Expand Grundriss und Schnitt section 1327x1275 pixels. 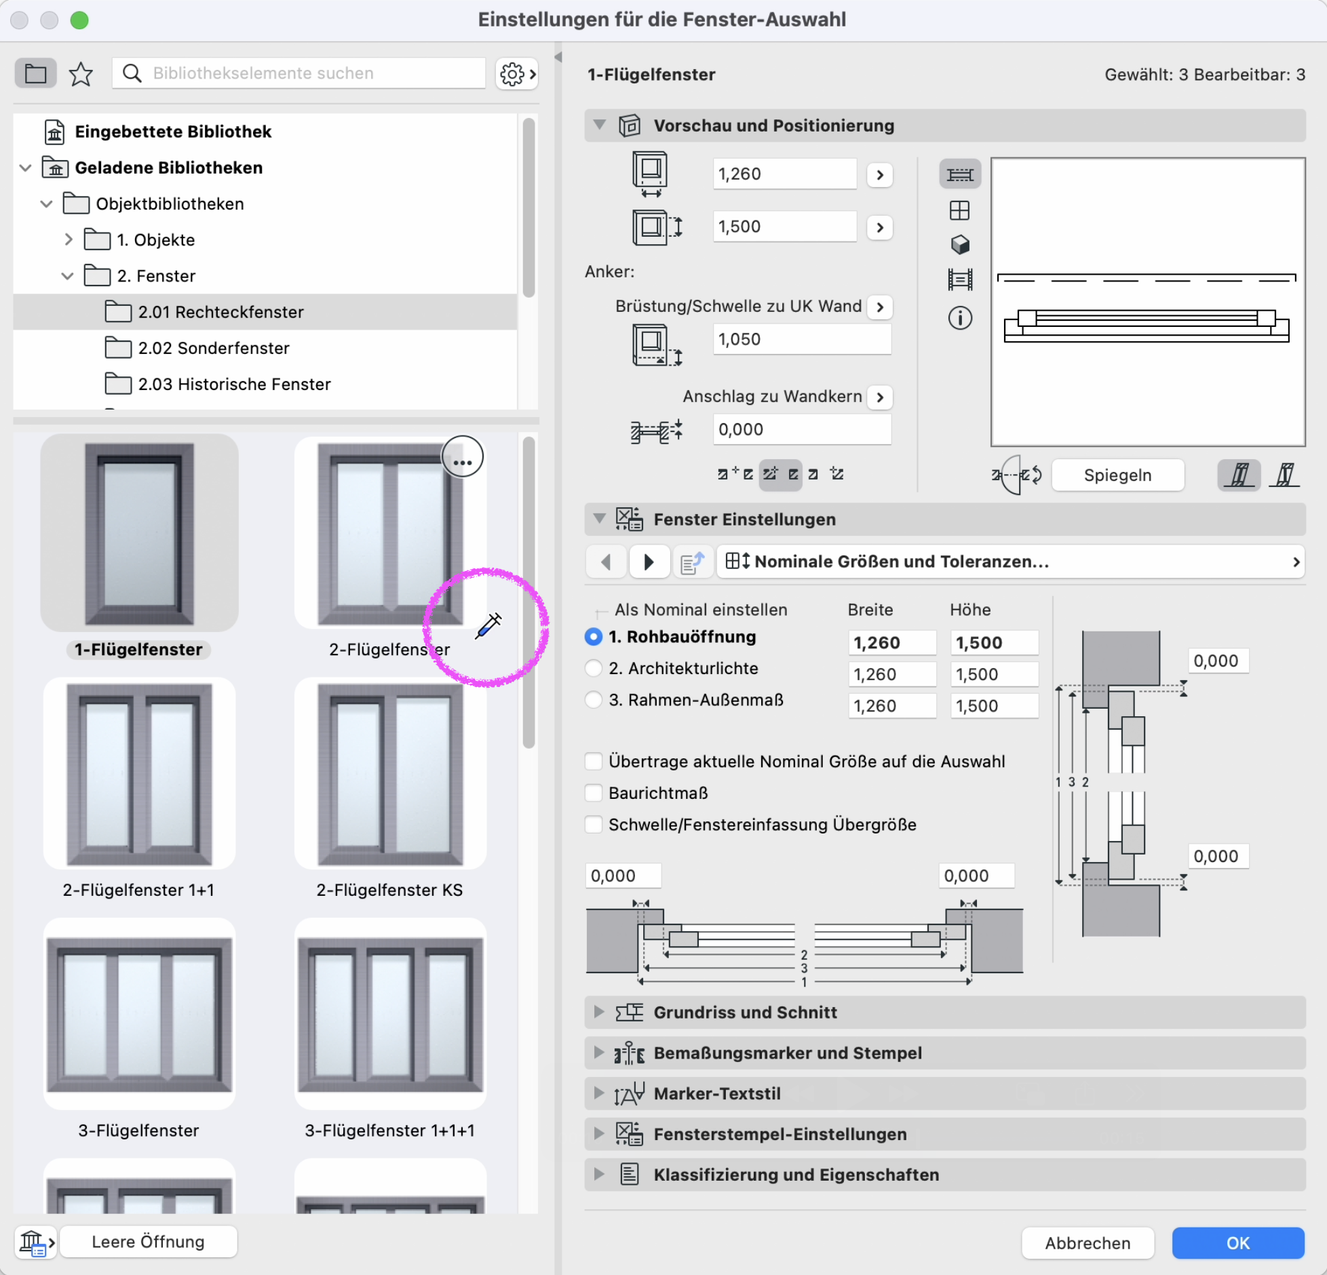[x=599, y=1012]
